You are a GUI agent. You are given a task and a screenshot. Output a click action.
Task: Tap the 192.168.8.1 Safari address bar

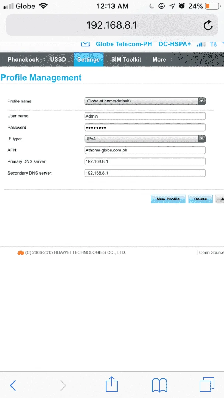(112, 25)
